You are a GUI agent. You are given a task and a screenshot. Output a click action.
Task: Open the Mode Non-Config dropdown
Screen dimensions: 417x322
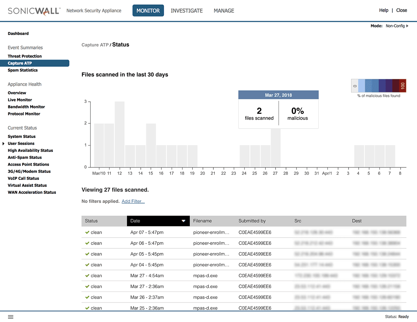click(x=397, y=26)
